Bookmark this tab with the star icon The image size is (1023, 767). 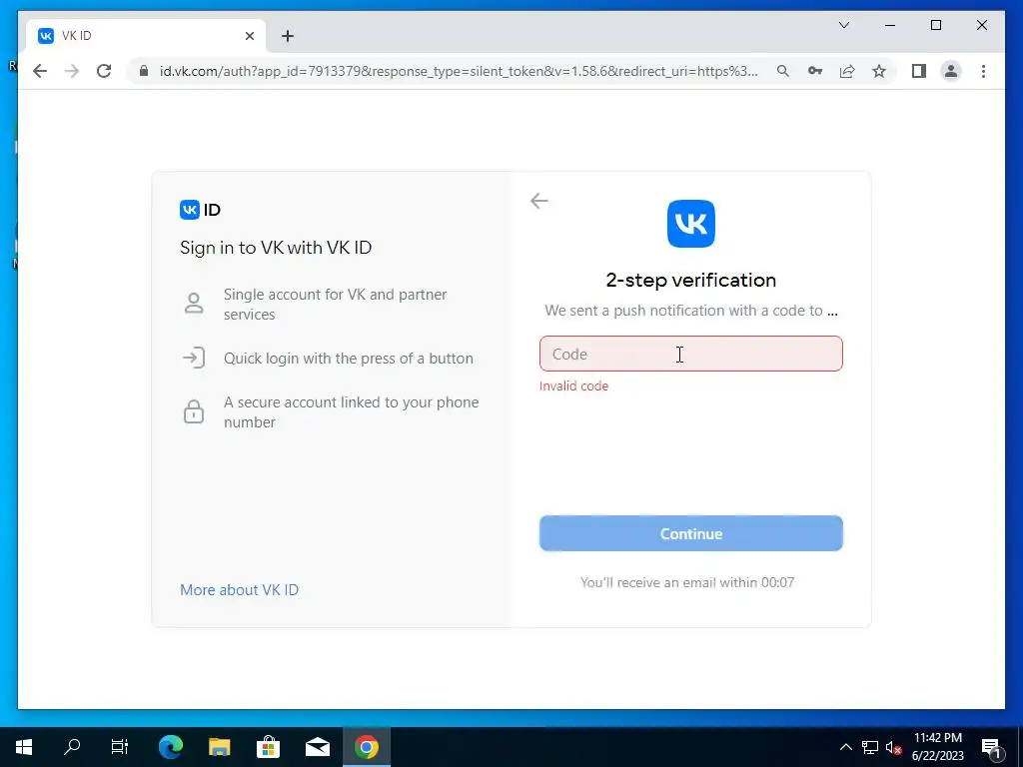pyautogui.click(x=879, y=71)
